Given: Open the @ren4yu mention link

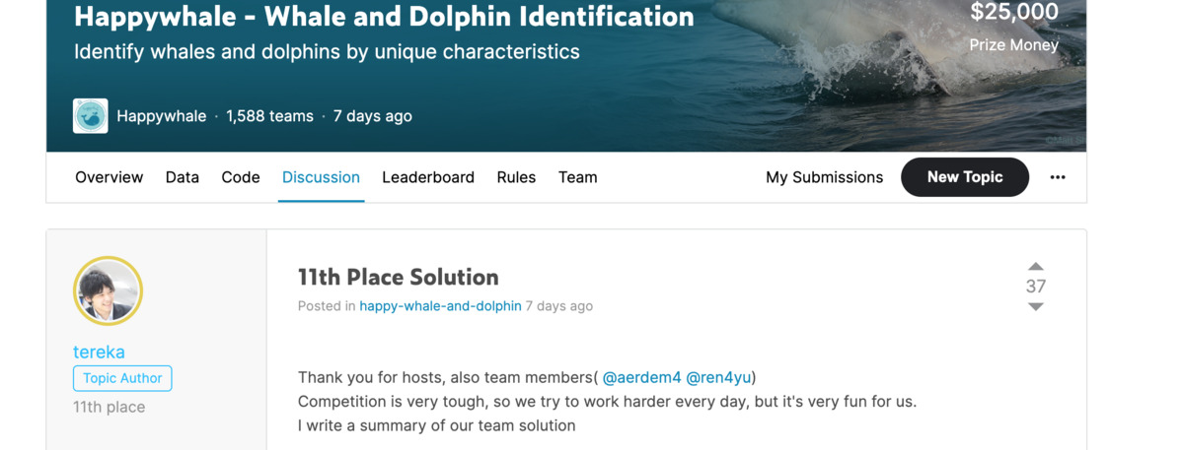Looking at the screenshot, I should pyautogui.click(x=718, y=378).
